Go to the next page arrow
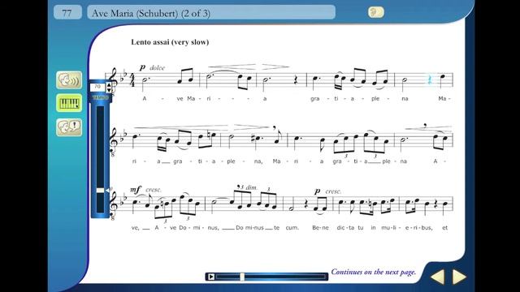This screenshot has height=292, width=520. [459, 277]
